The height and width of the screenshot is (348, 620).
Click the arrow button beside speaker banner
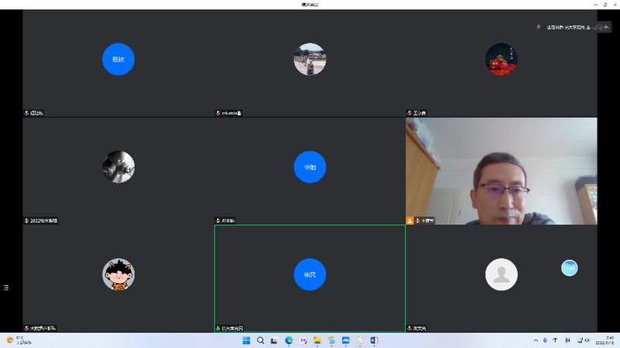pos(604,27)
